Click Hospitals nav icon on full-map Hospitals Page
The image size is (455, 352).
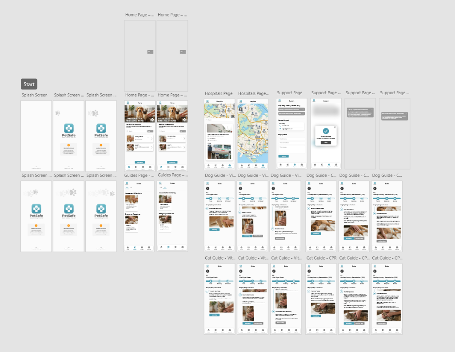point(263,166)
